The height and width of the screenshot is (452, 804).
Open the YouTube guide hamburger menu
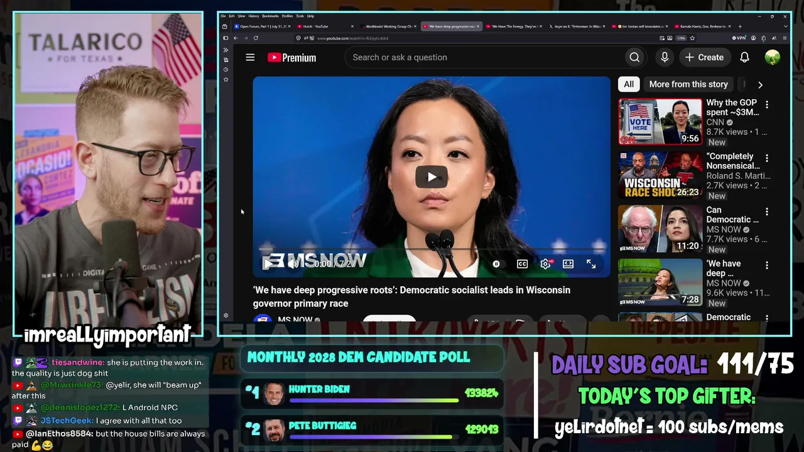pyautogui.click(x=250, y=57)
